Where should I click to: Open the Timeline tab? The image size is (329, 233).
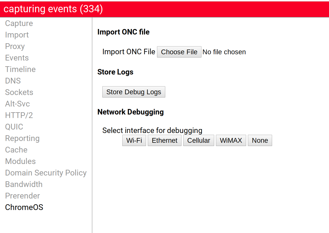coord(20,69)
